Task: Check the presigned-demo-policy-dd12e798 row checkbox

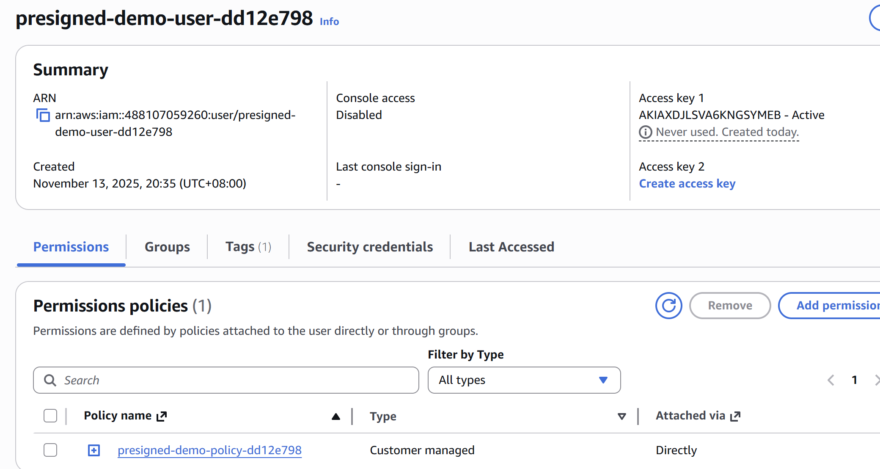Action: [x=50, y=450]
